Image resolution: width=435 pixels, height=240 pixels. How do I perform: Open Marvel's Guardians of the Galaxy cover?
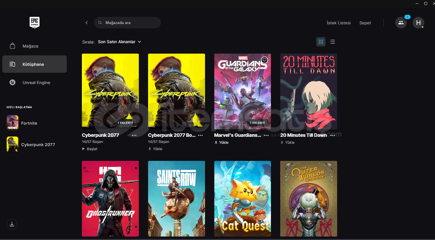pos(242,91)
